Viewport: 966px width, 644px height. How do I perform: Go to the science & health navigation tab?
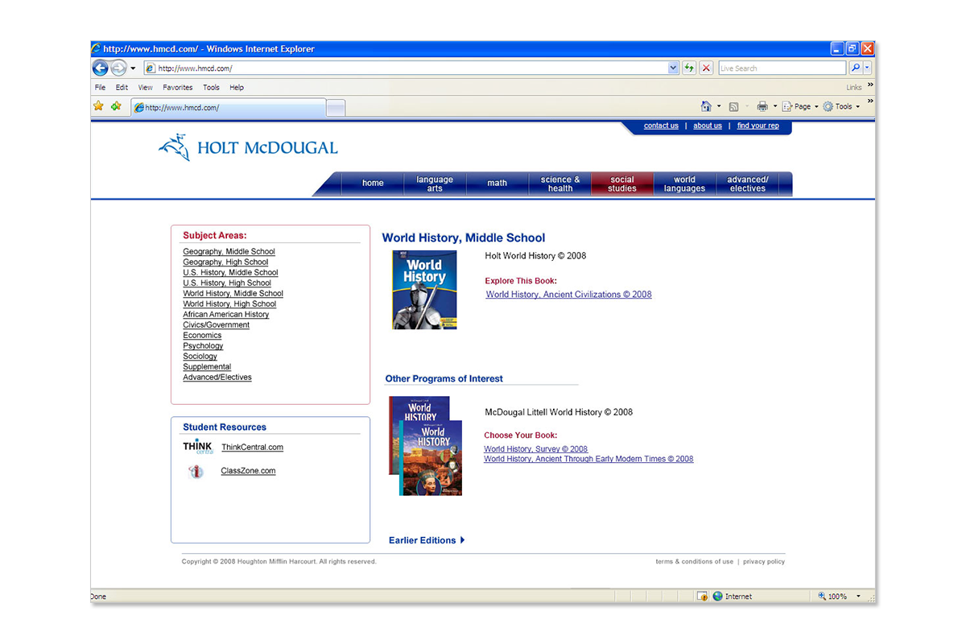pos(560,184)
